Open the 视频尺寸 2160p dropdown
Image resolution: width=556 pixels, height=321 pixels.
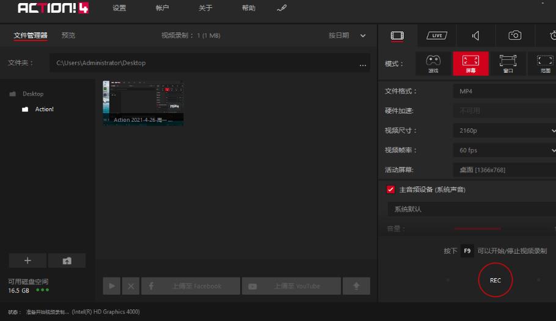[x=505, y=130]
